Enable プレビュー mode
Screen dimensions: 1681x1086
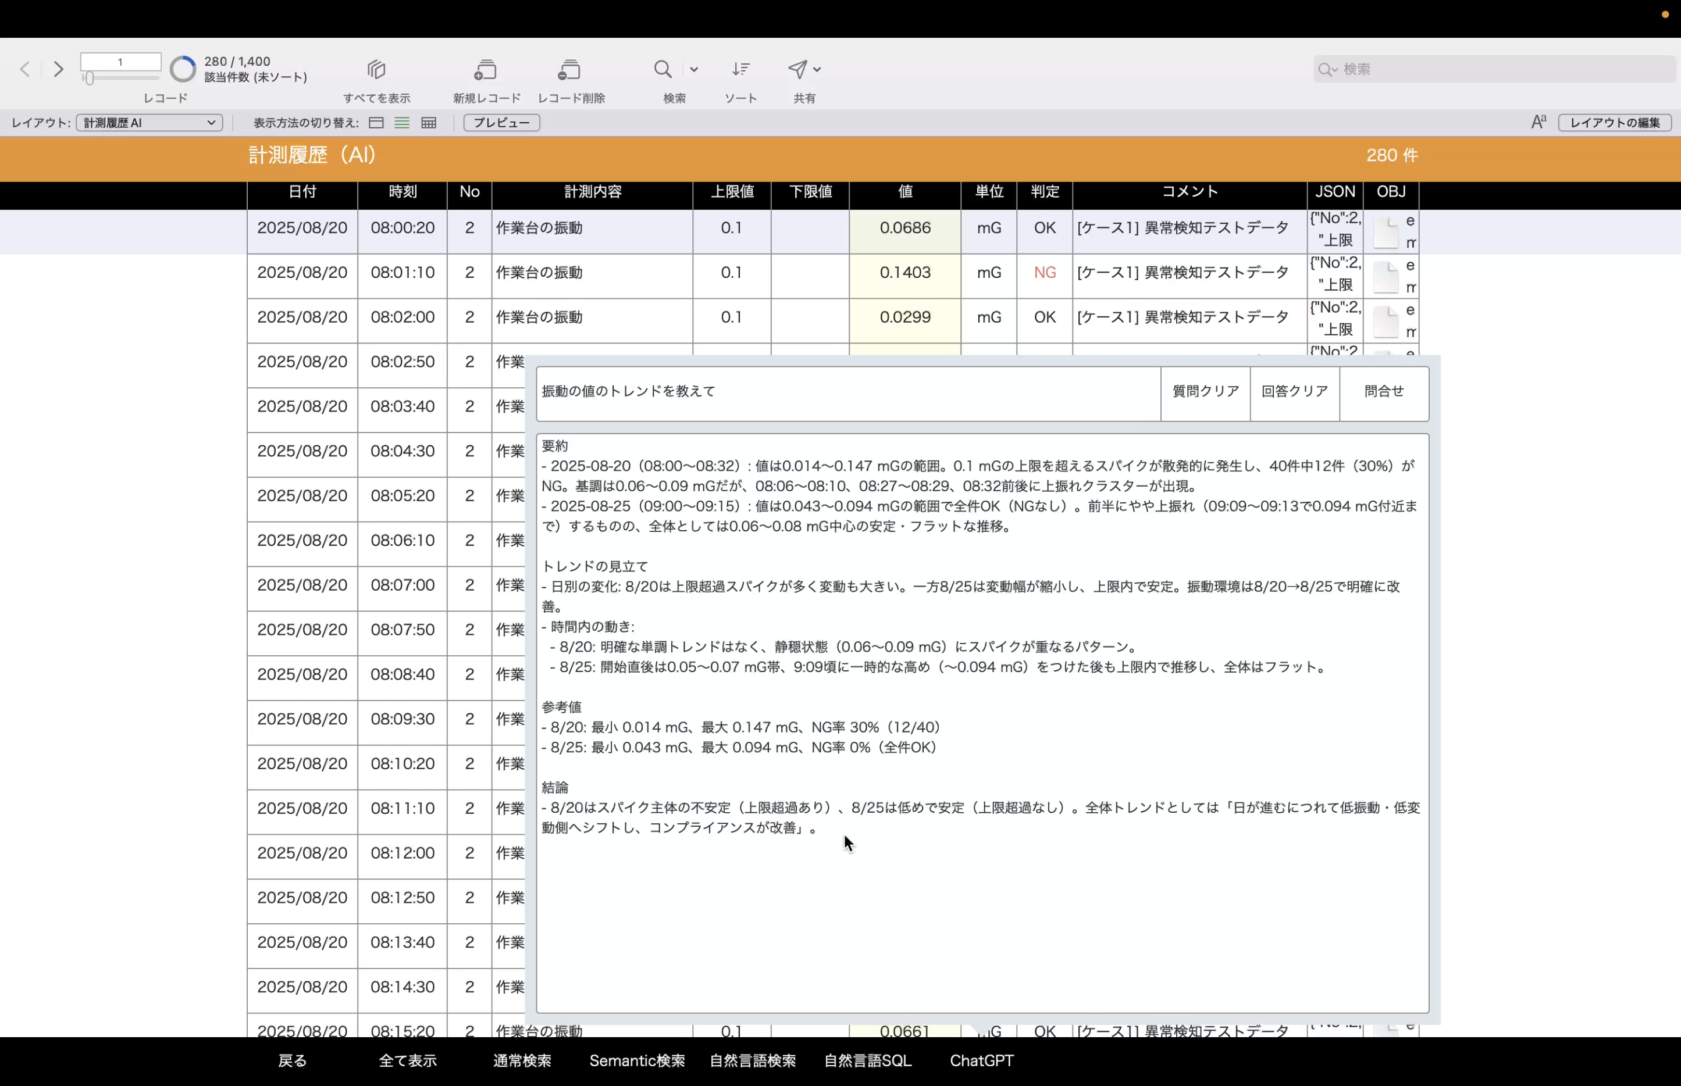coord(500,123)
